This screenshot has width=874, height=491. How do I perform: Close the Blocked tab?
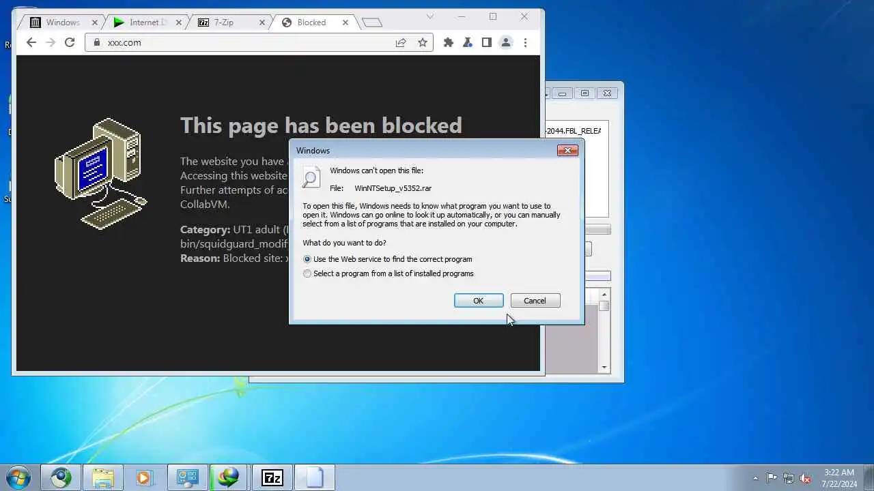tap(346, 23)
